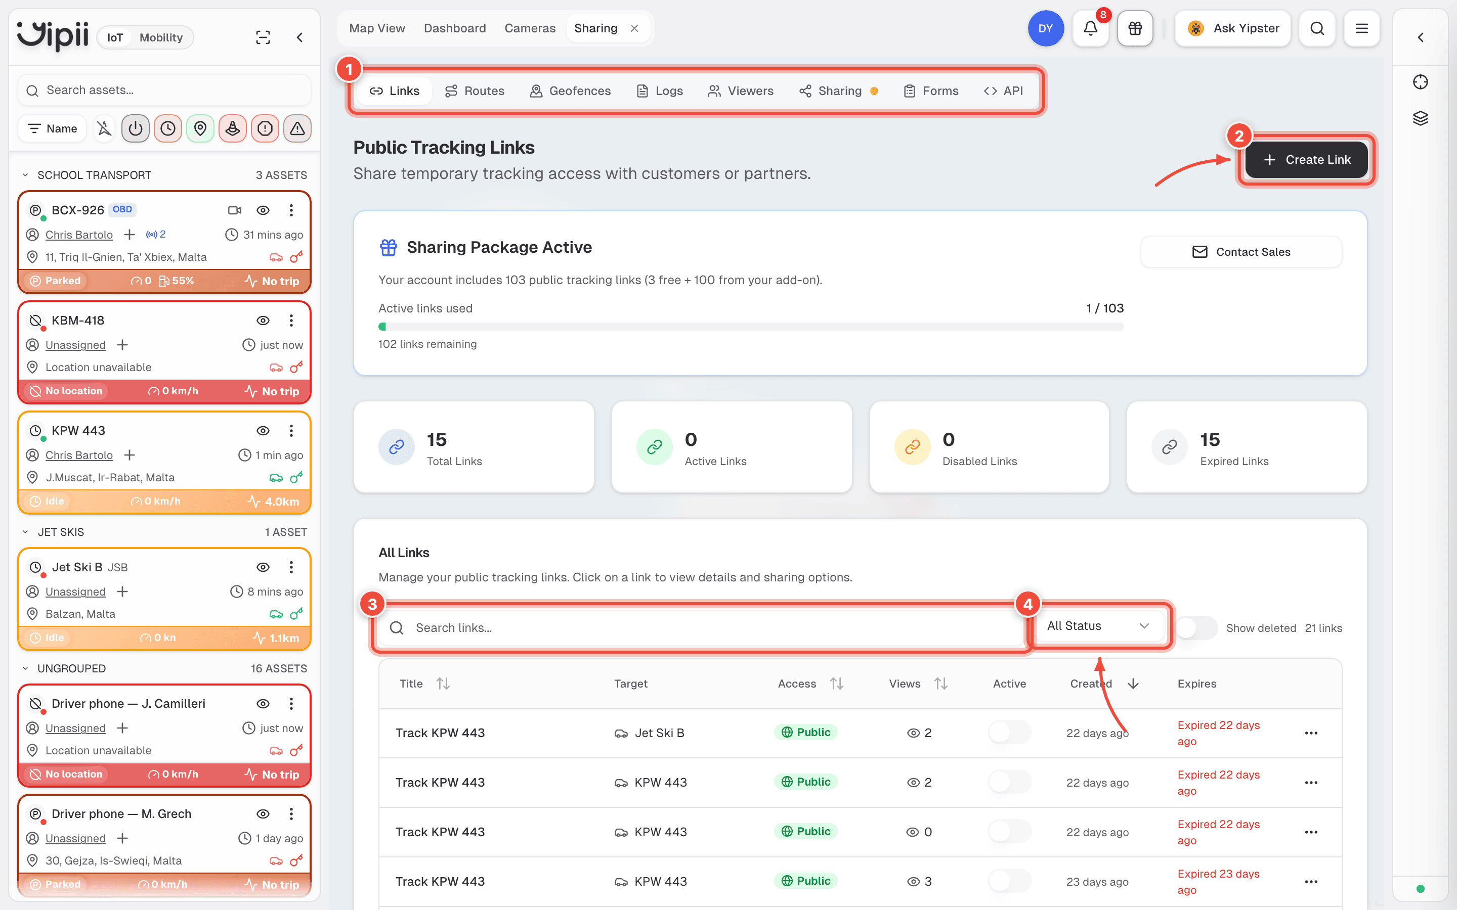Viewport: 1457px width, 910px height.
Task: Open the three-dot menu for Jet Ski B asset
Action: [x=291, y=567]
